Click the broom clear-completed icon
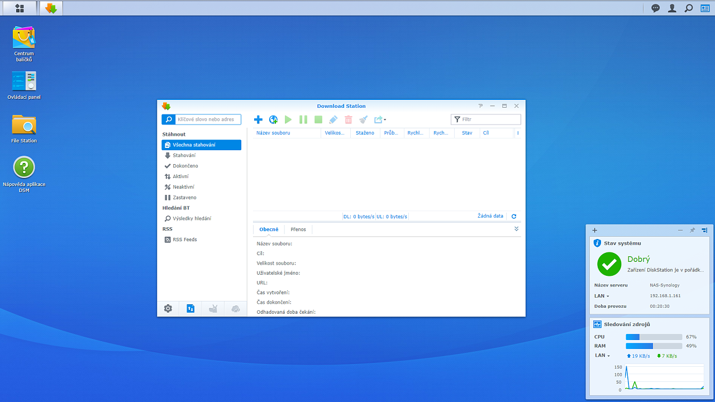The image size is (715, 402). click(x=364, y=119)
